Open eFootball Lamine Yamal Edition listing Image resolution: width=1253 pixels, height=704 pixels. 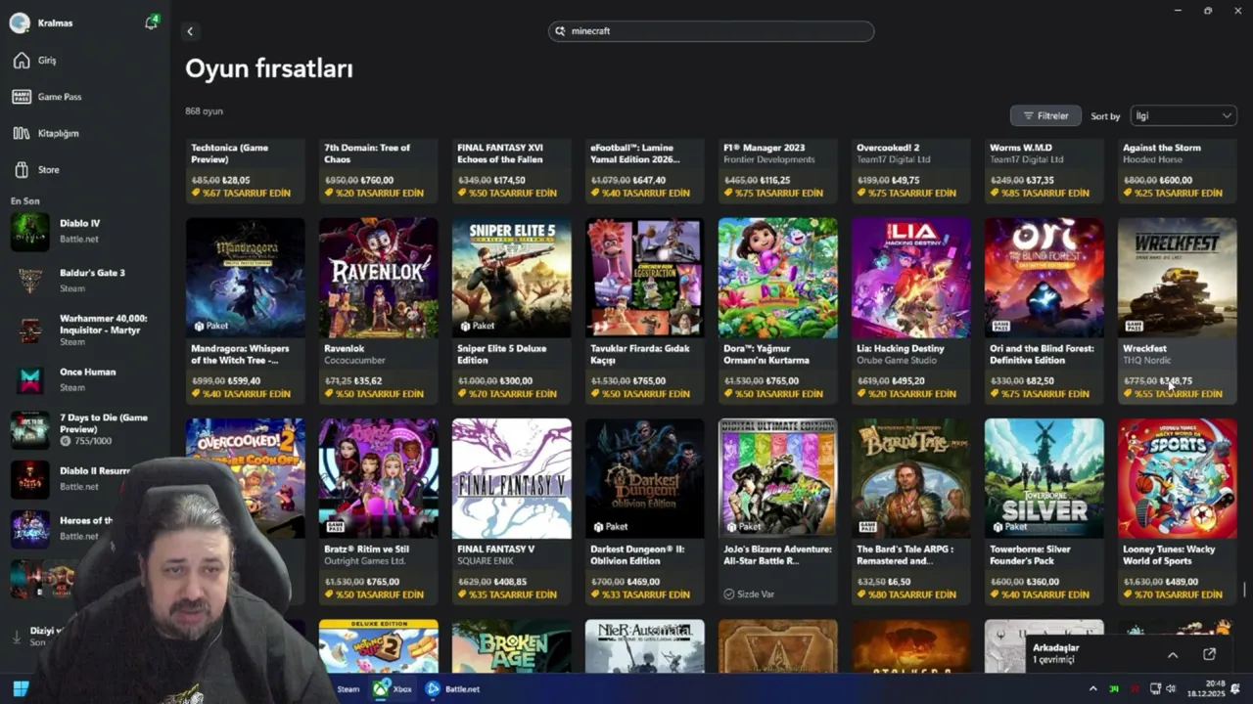644,171
